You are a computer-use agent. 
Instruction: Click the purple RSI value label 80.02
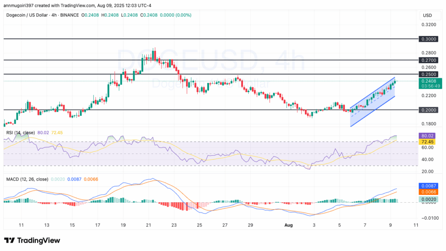coord(427,136)
